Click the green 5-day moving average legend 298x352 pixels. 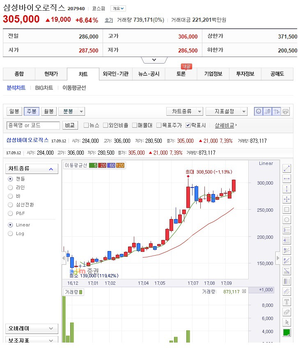(x=93, y=165)
